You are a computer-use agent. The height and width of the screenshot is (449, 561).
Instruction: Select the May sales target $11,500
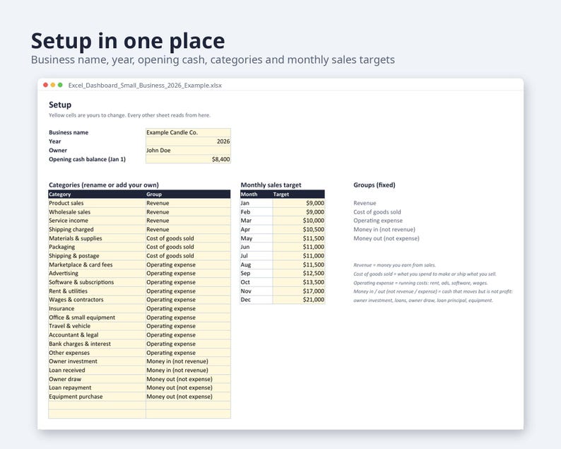coord(299,238)
